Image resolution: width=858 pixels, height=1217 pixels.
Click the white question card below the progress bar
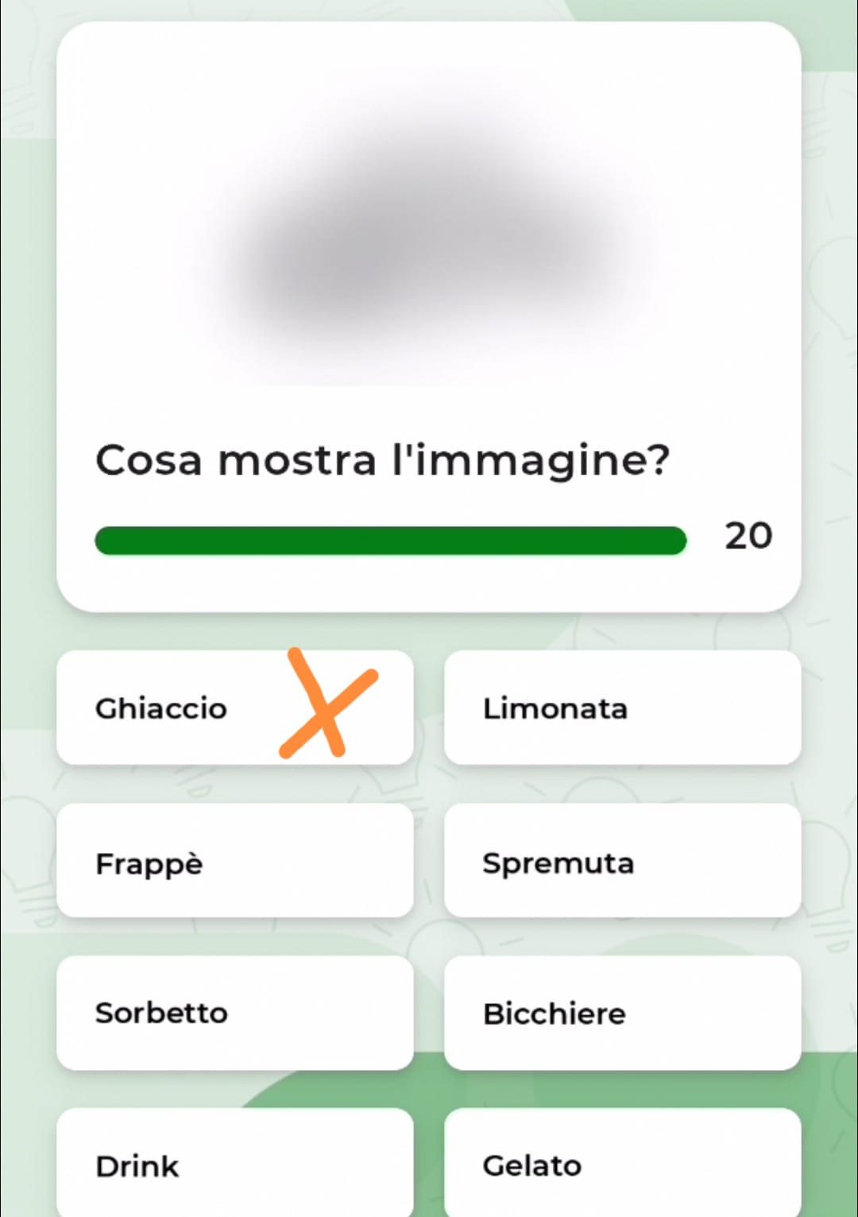429,583
